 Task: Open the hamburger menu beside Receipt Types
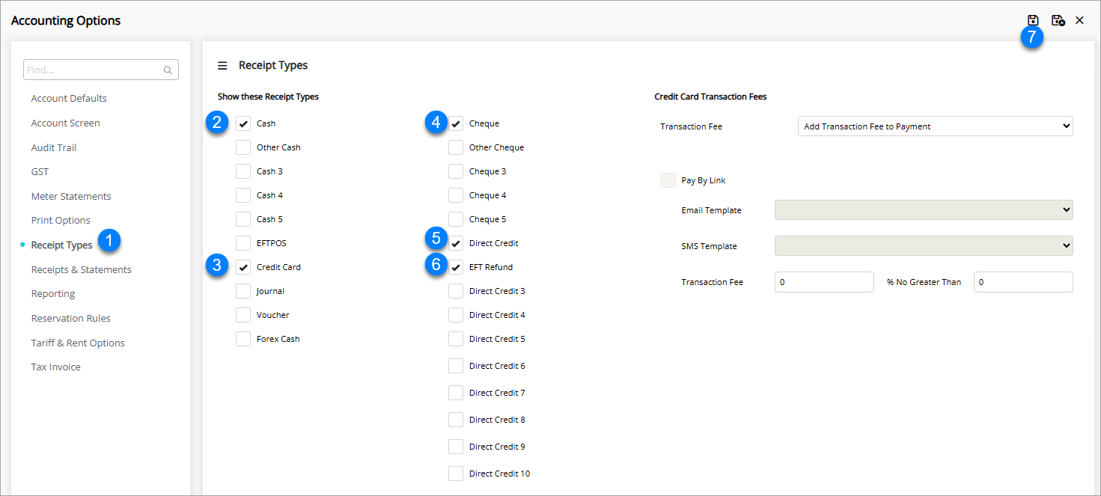pos(222,66)
